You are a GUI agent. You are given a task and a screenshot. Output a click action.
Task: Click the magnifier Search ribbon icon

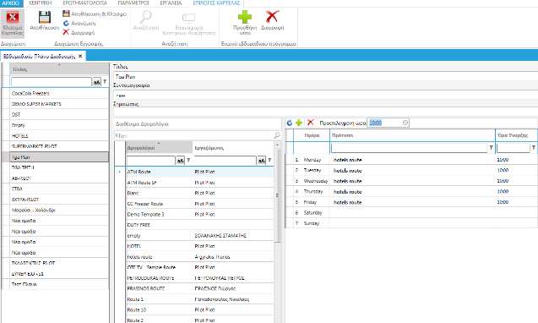click(146, 17)
